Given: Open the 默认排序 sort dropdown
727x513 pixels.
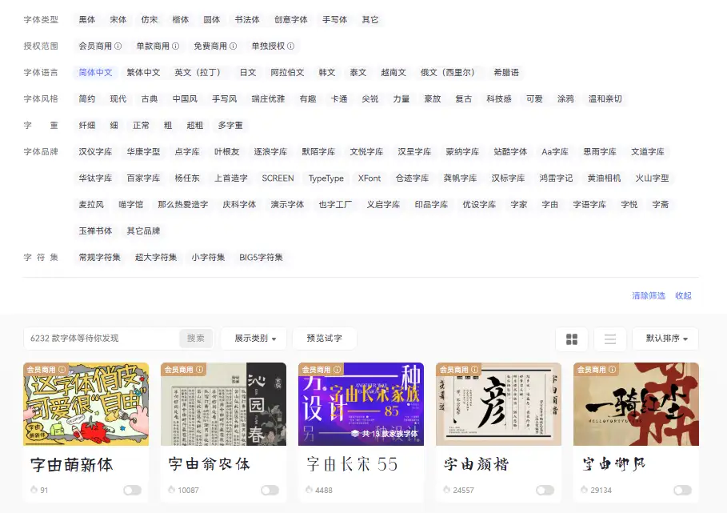Looking at the screenshot, I should pyautogui.click(x=665, y=339).
